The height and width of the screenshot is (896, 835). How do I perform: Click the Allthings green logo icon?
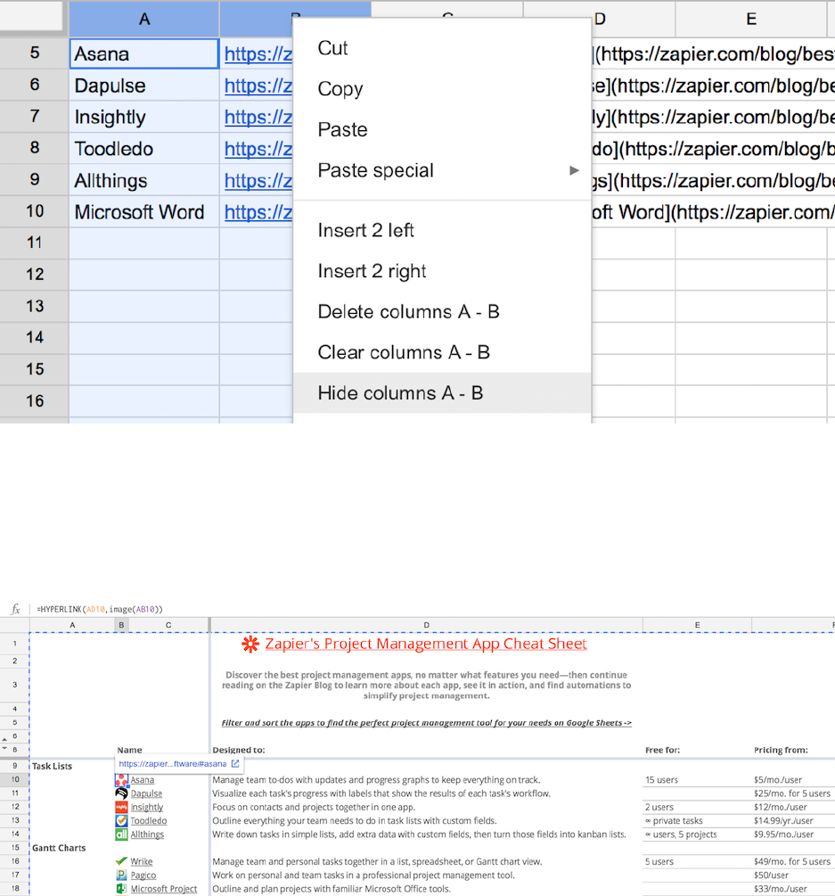click(121, 834)
